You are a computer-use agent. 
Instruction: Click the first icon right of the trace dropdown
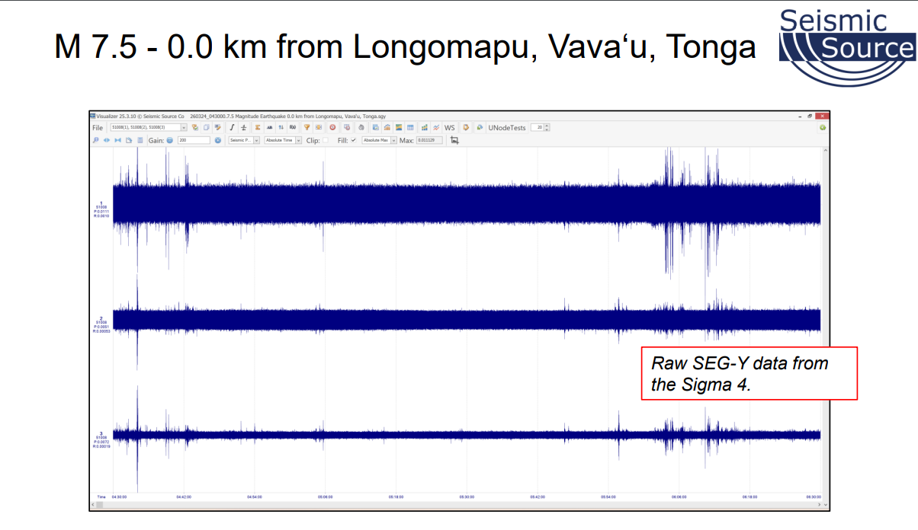(x=194, y=127)
